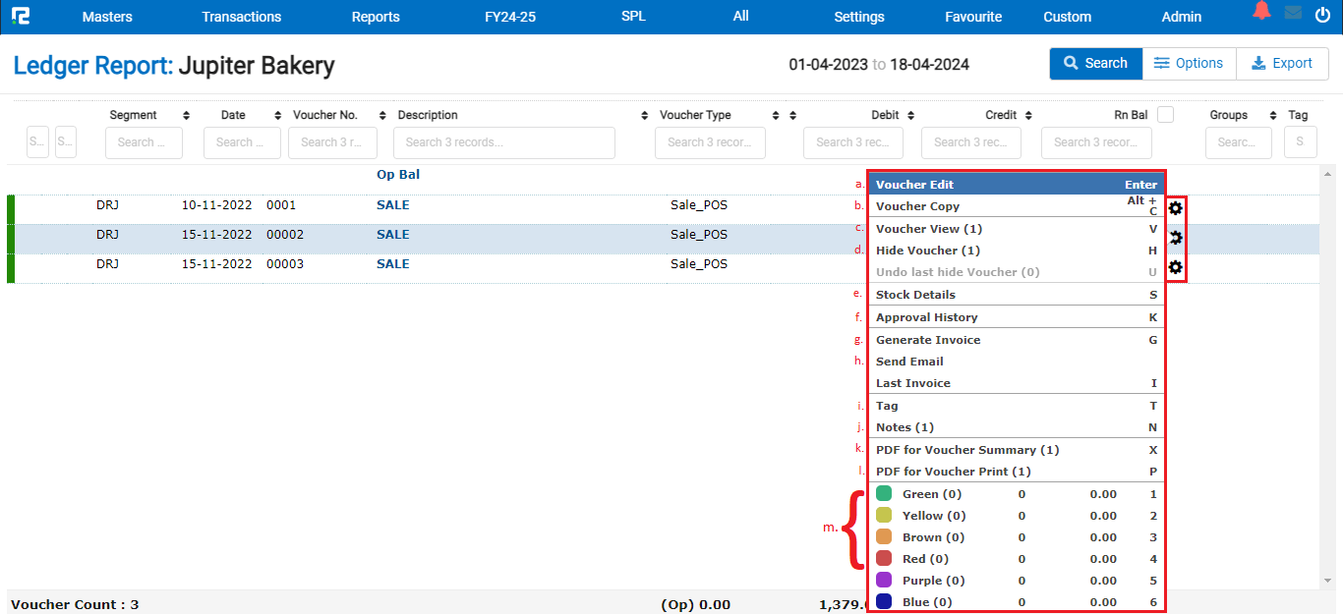Viewport: 1343px width, 614px height.
Task: Click the Description search input field
Action: [x=503, y=142]
